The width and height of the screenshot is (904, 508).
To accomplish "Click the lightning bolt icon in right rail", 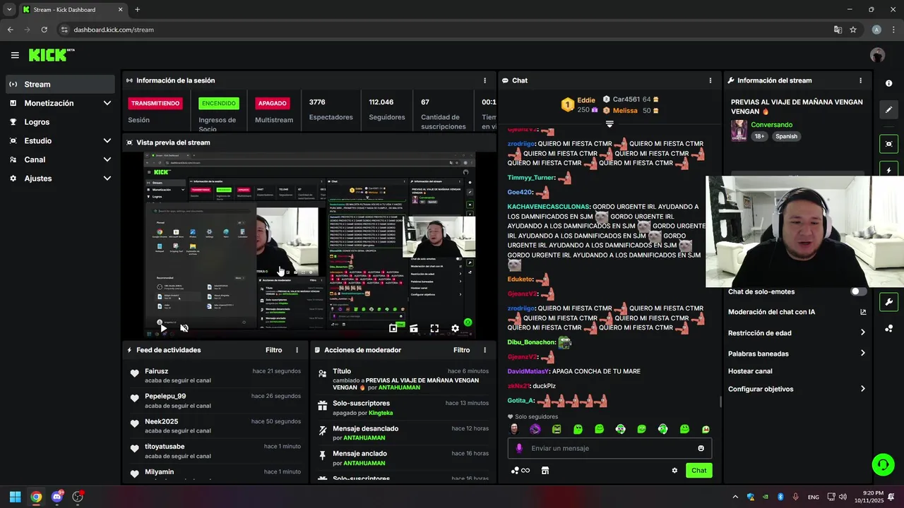I will [x=888, y=170].
